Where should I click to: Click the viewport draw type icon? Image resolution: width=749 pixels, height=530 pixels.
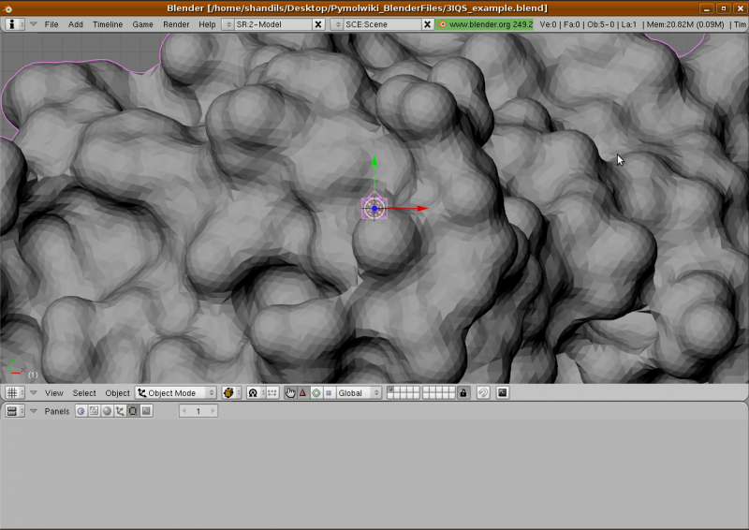coord(228,393)
